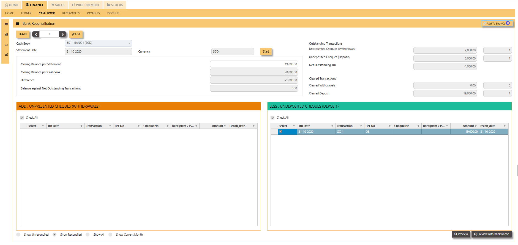Select the Show Current Month radio option

pos(110,235)
